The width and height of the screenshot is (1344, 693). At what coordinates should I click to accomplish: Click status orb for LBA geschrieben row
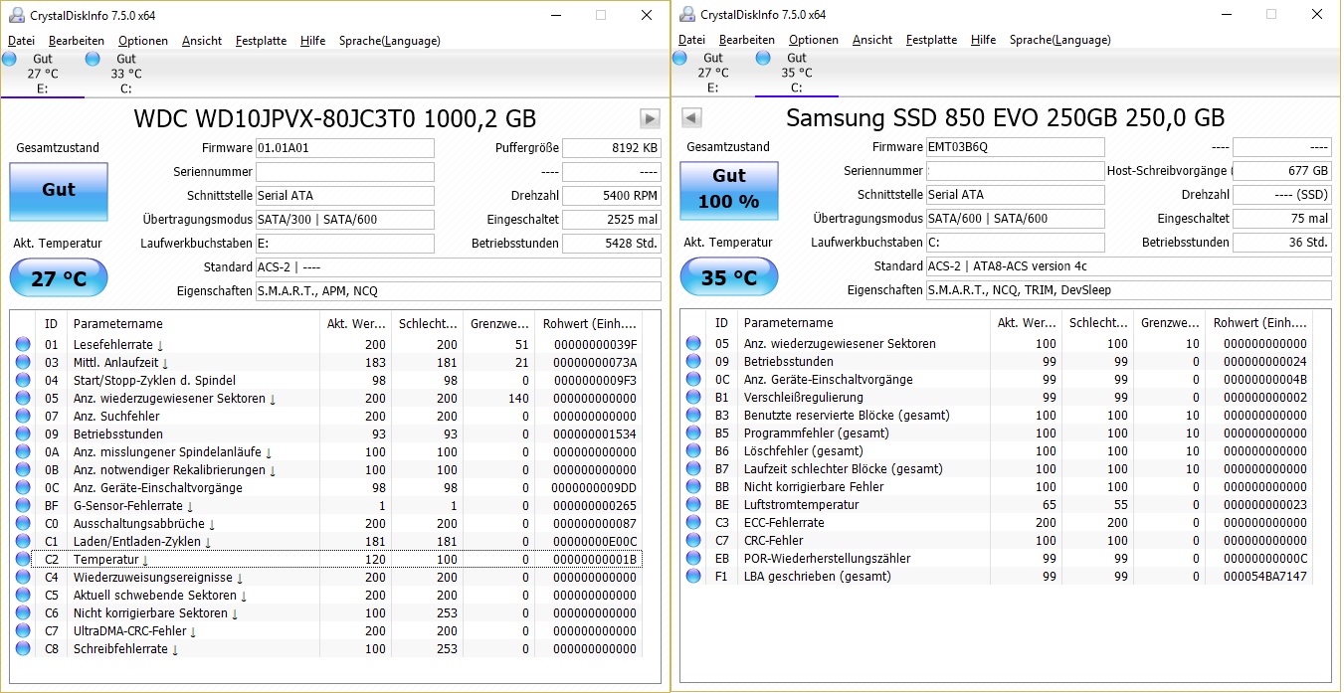pos(693,577)
